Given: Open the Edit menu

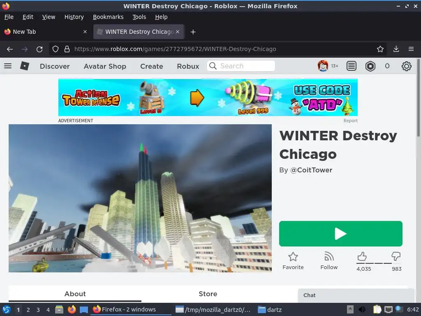Looking at the screenshot, I should point(28,17).
